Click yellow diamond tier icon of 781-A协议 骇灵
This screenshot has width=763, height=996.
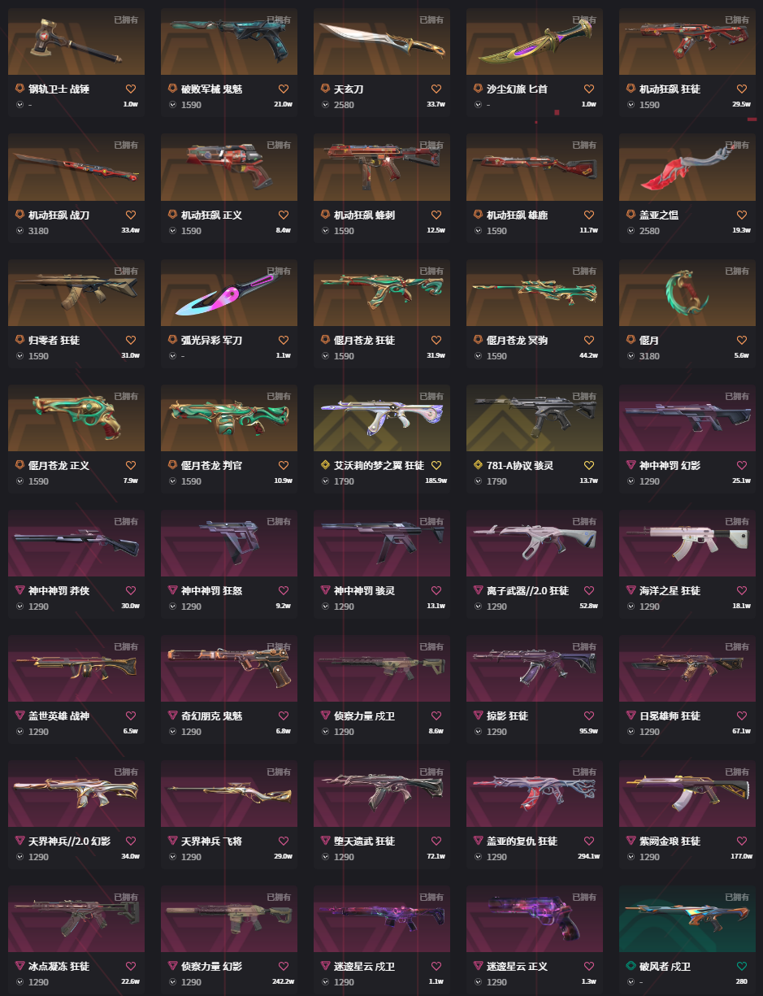point(479,465)
